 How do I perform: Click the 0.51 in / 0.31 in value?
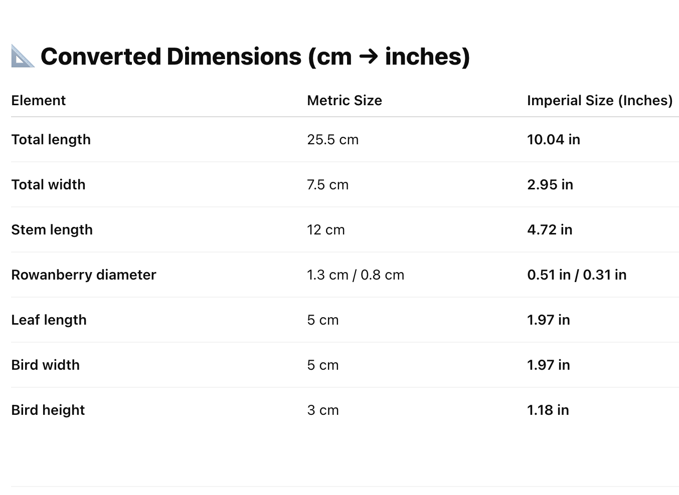(x=577, y=275)
